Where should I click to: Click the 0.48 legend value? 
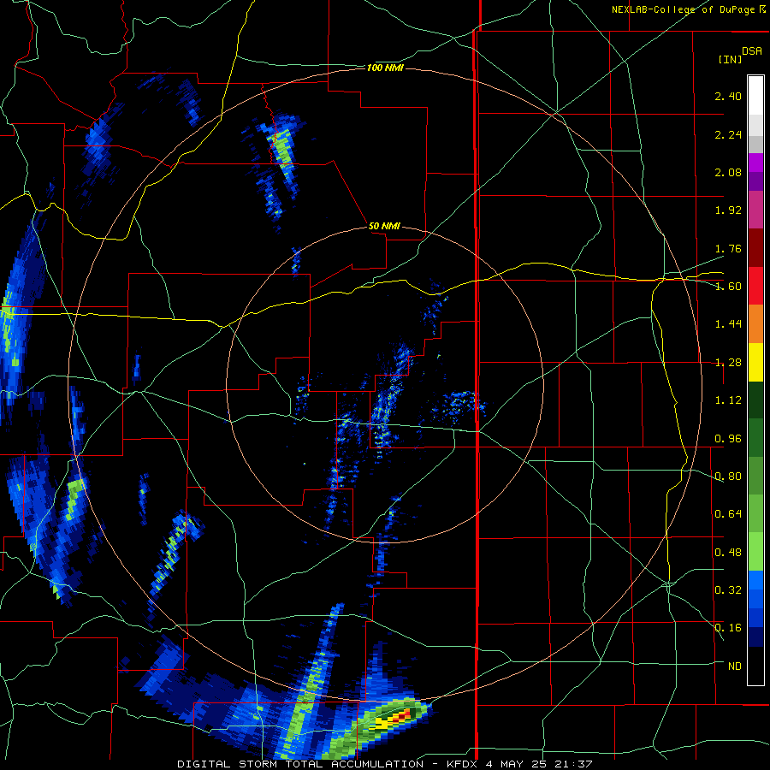pos(728,553)
